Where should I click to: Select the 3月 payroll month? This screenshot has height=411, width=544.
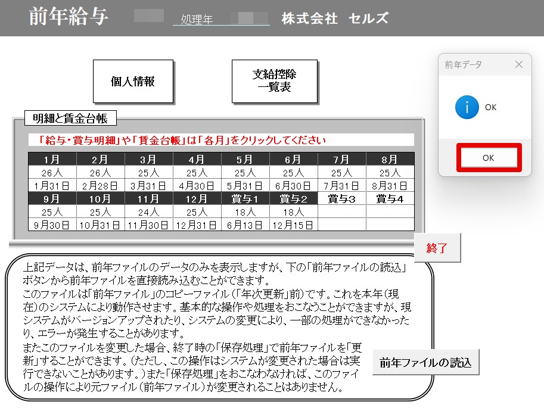click(x=148, y=159)
